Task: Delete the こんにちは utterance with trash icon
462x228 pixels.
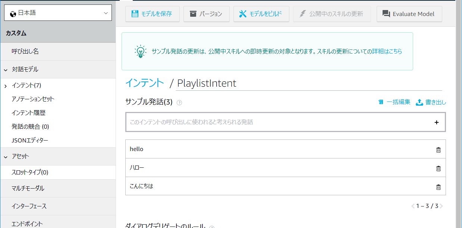Action: tap(439, 187)
